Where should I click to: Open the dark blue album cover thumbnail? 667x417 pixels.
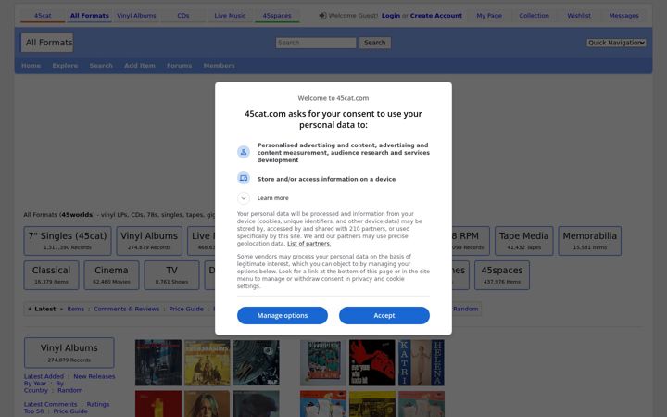point(158,362)
